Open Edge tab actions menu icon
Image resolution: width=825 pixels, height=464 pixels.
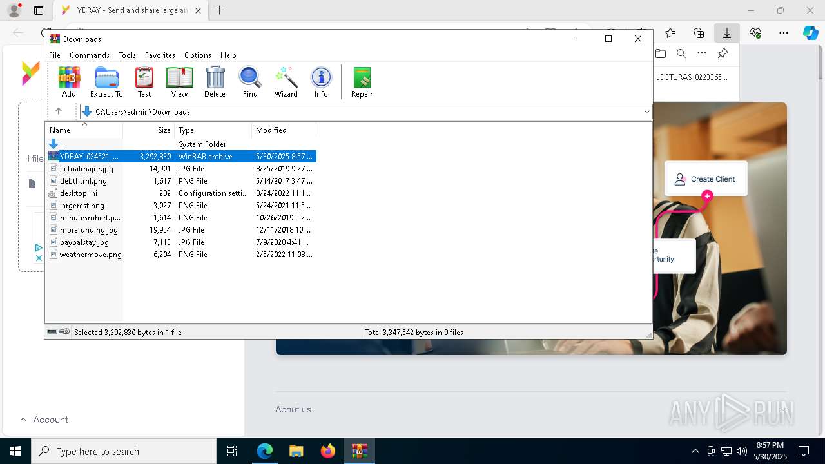39,10
